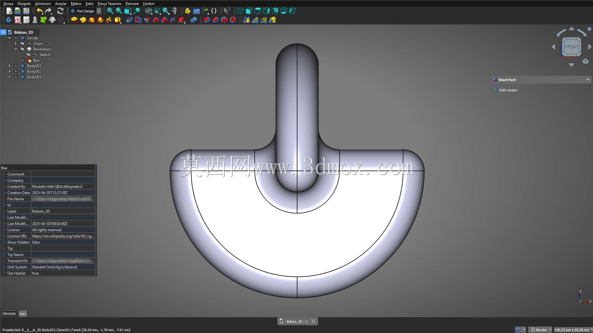The height and width of the screenshot is (333, 593).
Task: Expand the Orijin node
Action: tap(15, 44)
